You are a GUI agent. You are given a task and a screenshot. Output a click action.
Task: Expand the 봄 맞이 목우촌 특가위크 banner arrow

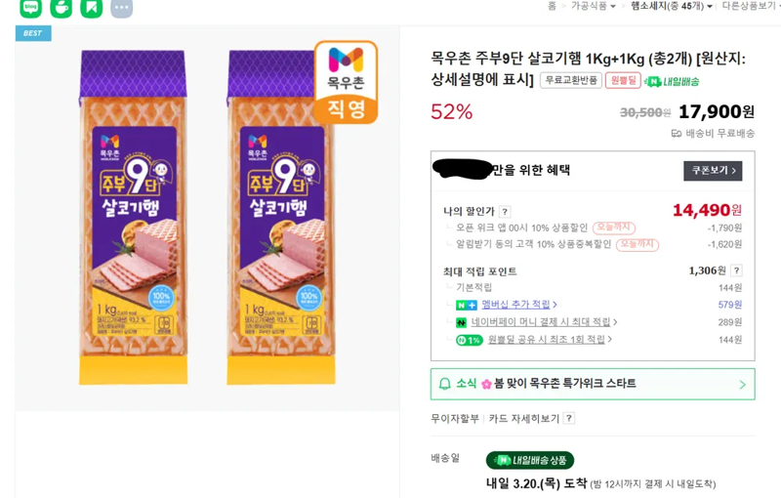(x=743, y=385)
